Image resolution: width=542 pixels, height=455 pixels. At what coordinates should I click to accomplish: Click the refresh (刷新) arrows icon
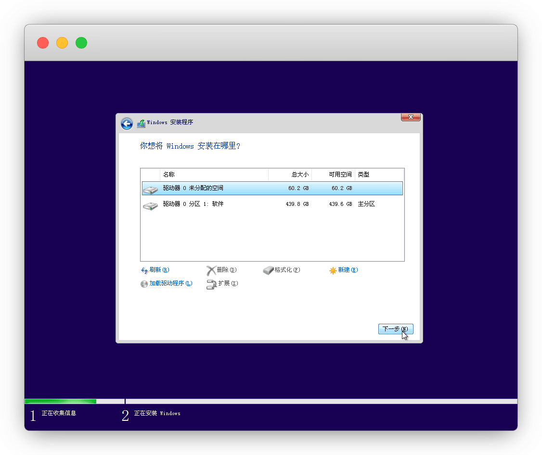[144, 271]
